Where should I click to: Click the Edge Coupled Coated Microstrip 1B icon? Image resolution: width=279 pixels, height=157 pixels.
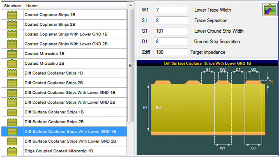point(12,151)
